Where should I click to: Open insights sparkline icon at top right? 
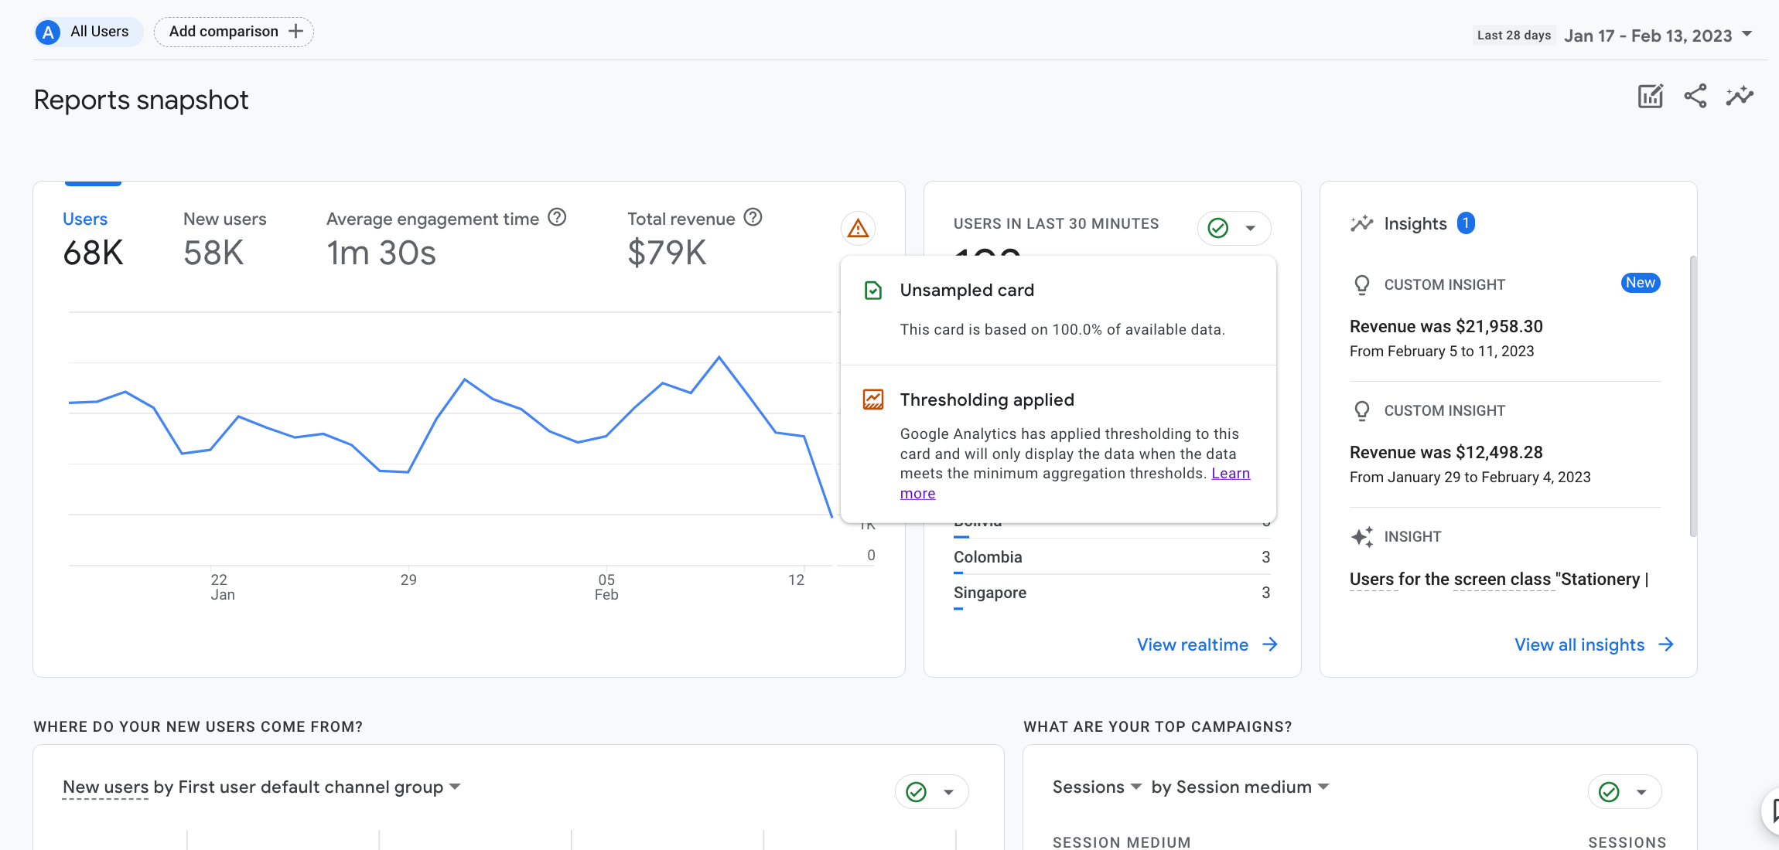tap(1740, 97)
